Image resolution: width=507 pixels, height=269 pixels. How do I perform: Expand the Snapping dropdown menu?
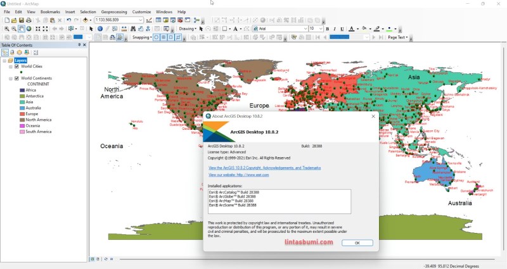click(x=142, y=37)
